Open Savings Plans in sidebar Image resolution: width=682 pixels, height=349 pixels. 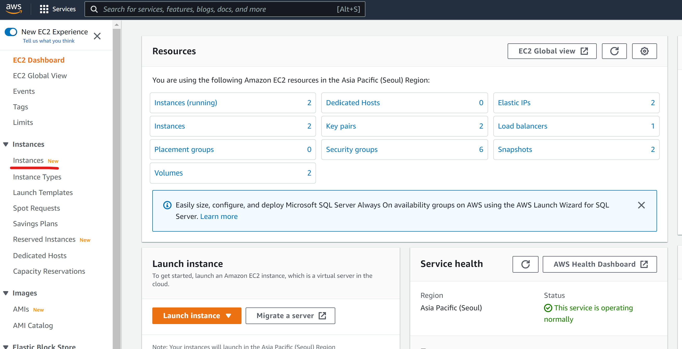coord(35,224)
